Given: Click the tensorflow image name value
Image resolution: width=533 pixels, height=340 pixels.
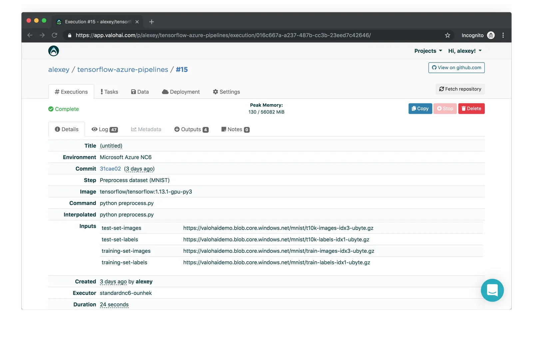Looking at the screenshot, I should (146, 192).
